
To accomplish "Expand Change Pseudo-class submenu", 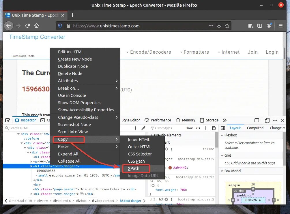I will pyautogui.click(x=85, y=117).
